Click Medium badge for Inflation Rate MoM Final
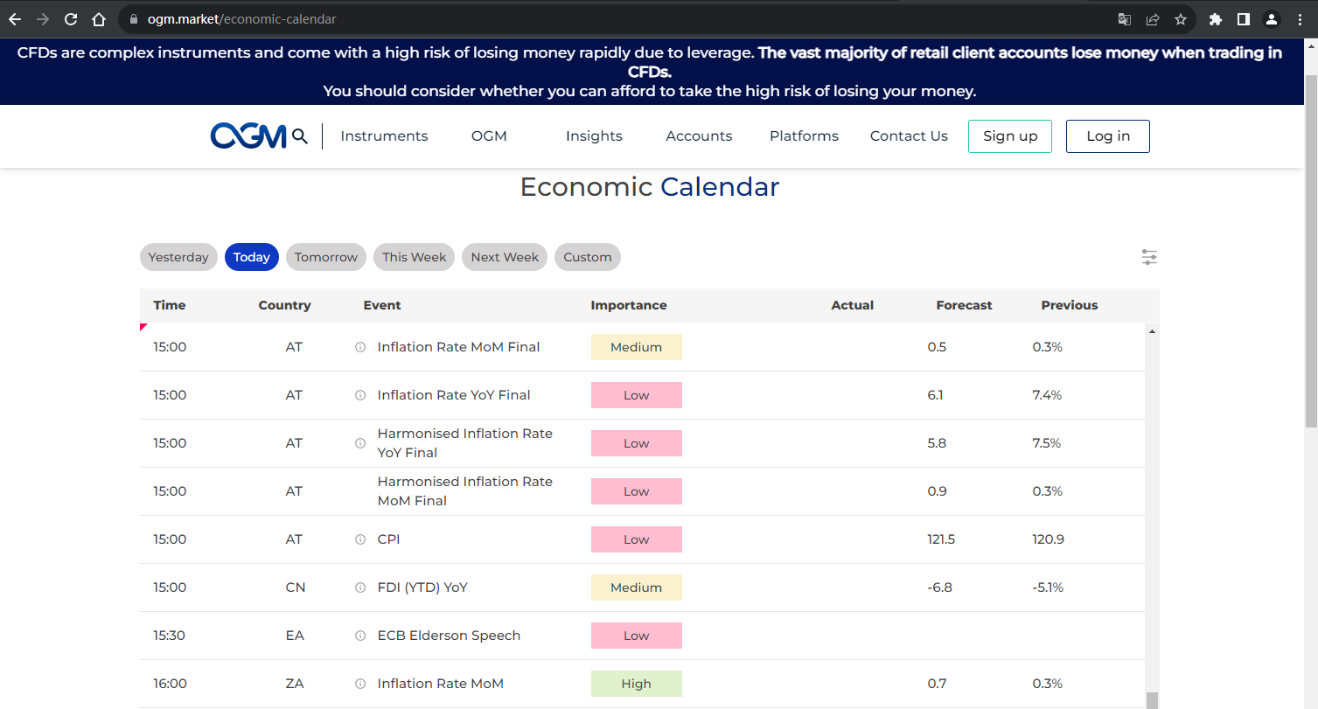This screenshot has height=709, width=1318. pyautogui.click(x=637, y=347)
